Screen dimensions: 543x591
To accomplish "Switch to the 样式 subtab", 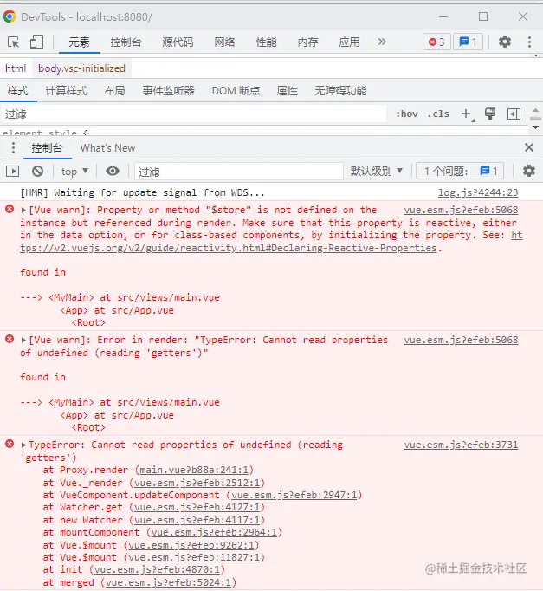I will click(17, 91).
